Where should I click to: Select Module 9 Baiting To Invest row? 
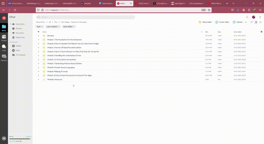pos(148,71)
